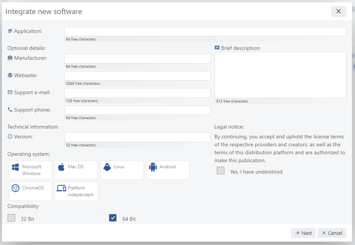Click the Support e-mail envelope icon
Screen dimensions: 355x245
click(10, 92)
